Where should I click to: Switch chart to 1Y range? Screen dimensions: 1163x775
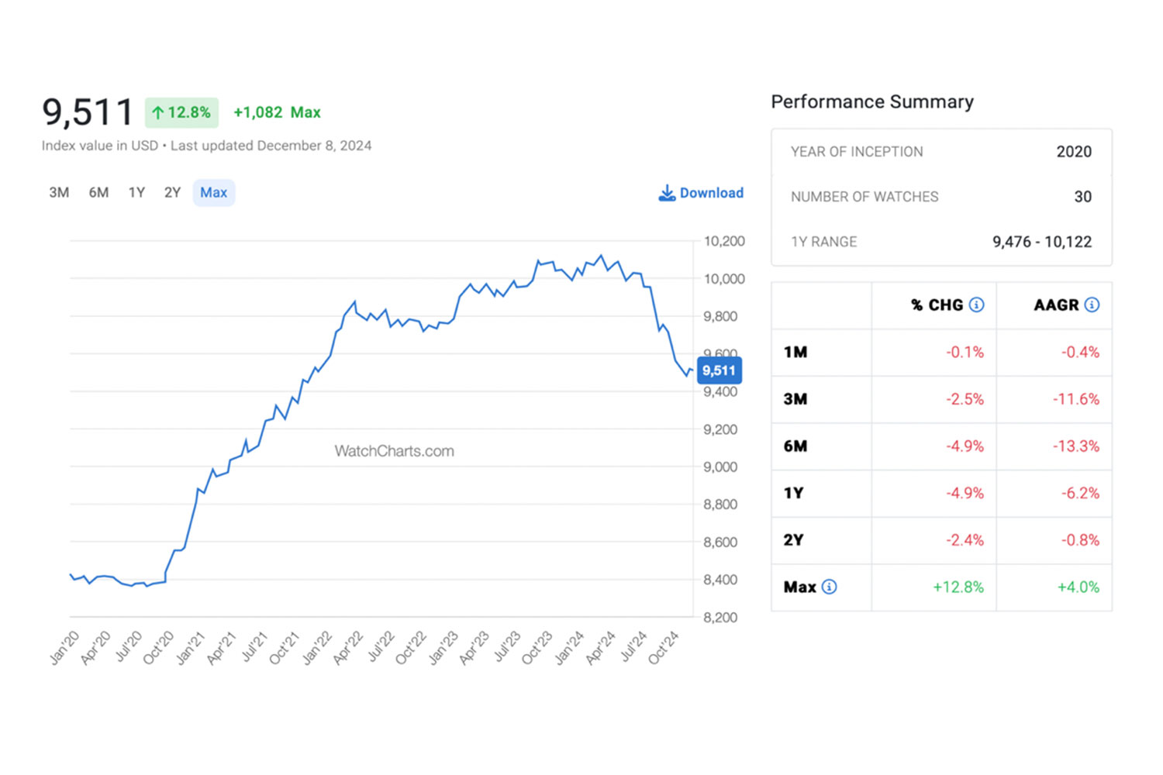click(x=136, y=192)
